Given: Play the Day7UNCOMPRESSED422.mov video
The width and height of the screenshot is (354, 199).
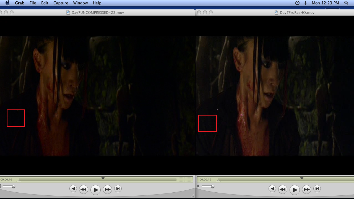Looking at the screenshot, I should pyautogui.click(x=95, y=190).
